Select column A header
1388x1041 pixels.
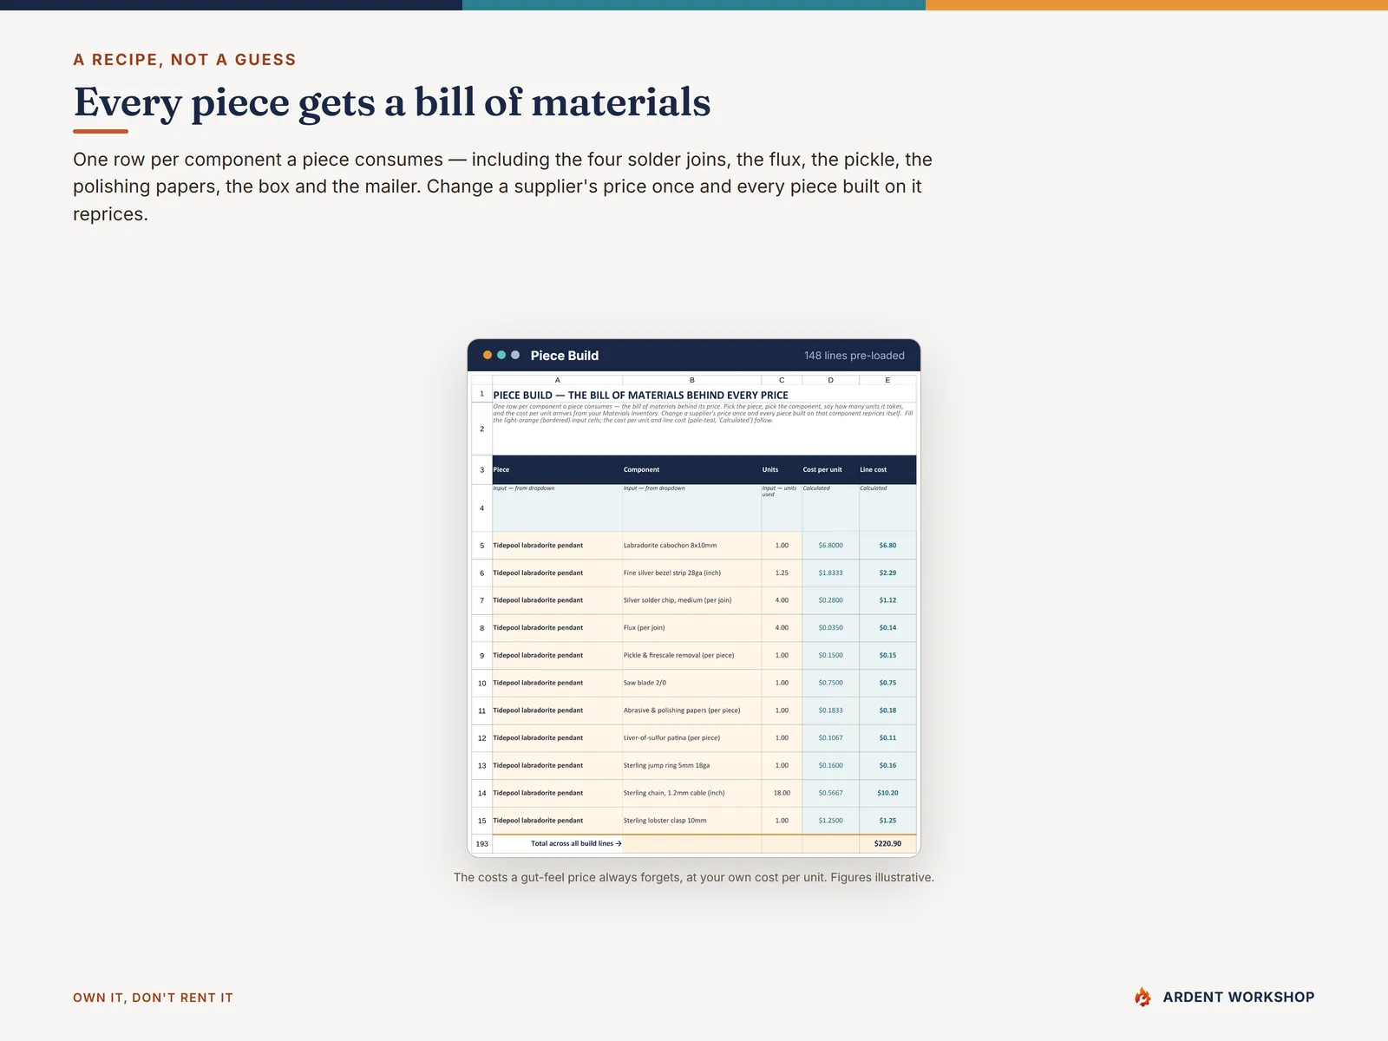557,380
